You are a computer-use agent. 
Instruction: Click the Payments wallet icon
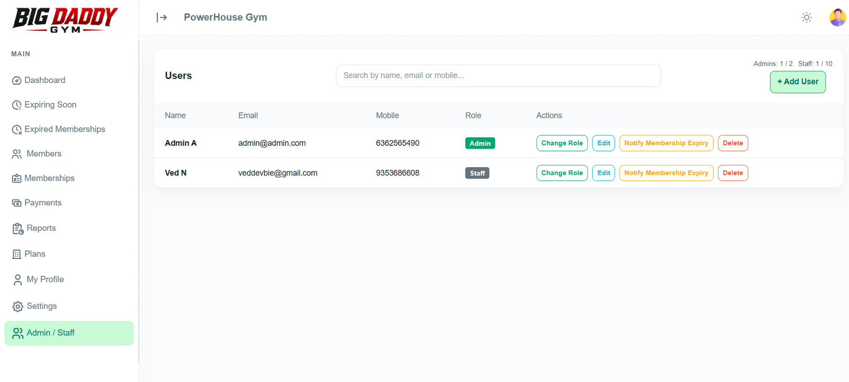pyautogui.click(x=16, y=203)
